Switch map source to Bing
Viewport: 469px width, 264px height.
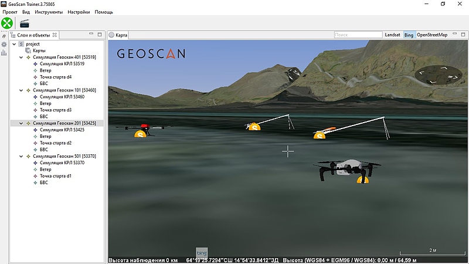coord(409,35)
